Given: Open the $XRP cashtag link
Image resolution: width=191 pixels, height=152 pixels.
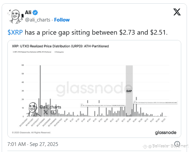Looking at the screenshot, I should [15, 32].
